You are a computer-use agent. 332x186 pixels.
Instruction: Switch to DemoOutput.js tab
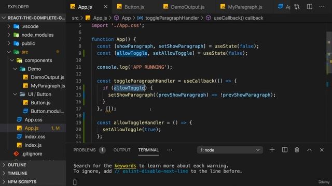coord(188,7)
